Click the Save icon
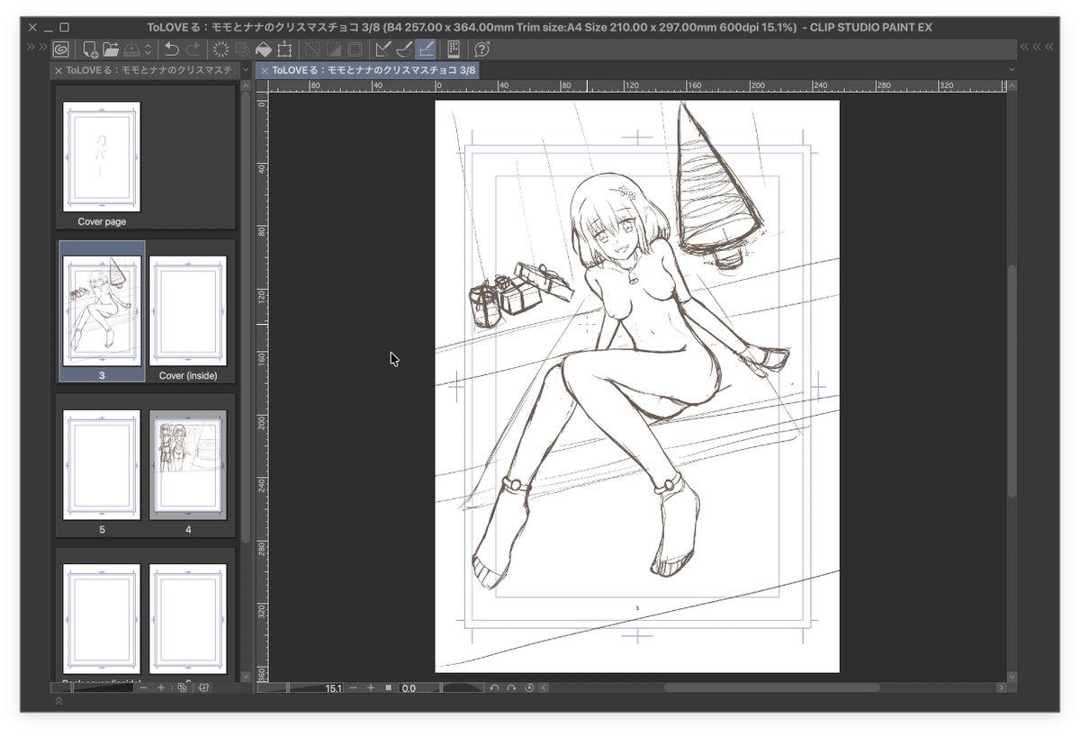 [x=131, y=49]
